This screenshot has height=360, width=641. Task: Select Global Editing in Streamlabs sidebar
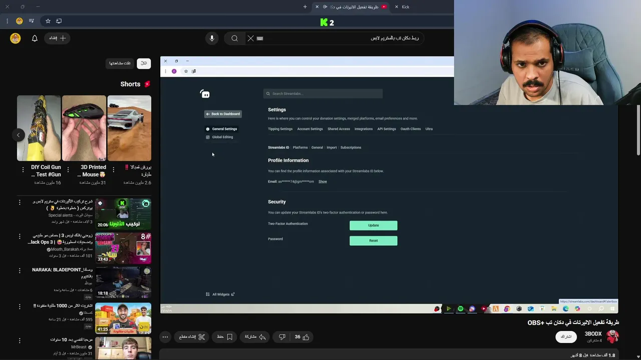(x=219, y=137)
